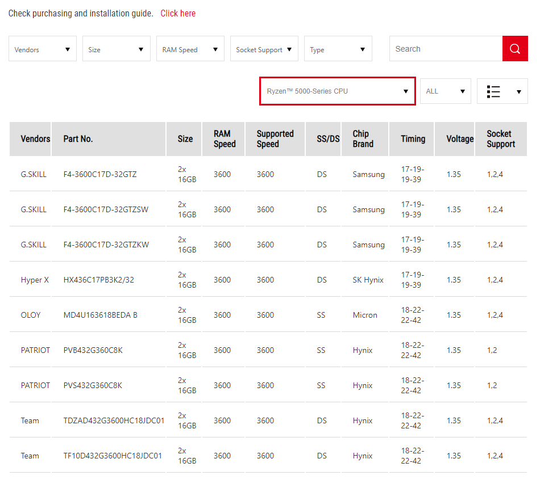Click the Chip Brand column header
This screenshot has height=484, width=540.
(x=365, y=139)
